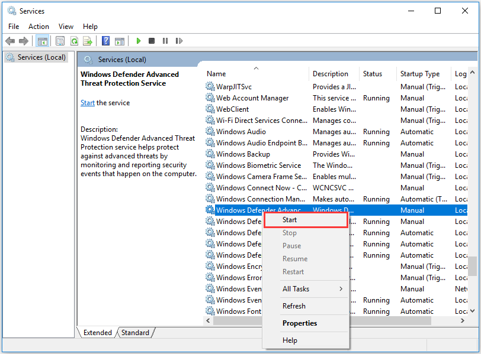Open Help via the blue question mark icon
Screen dimensions: 481x354
105,41
